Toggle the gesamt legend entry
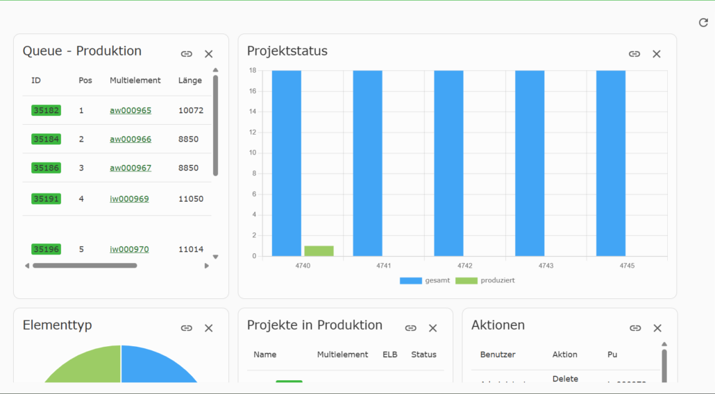 [x=425, y=280]
